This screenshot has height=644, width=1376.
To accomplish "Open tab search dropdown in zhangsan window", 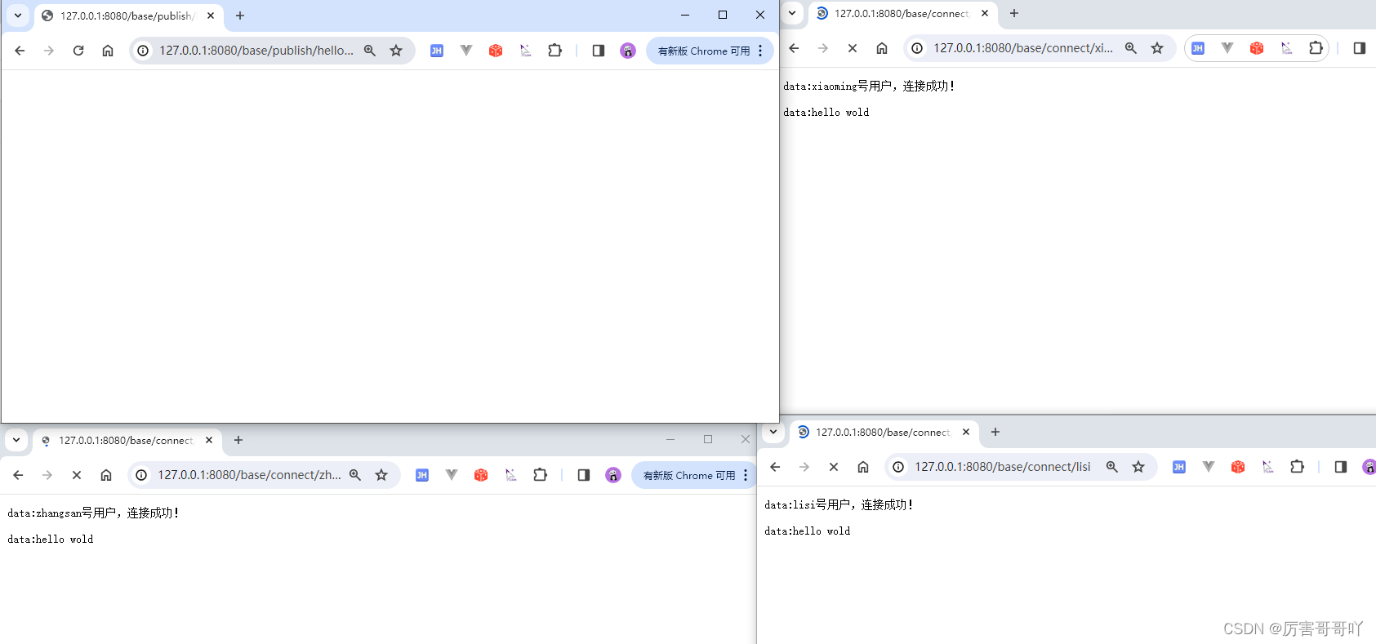I will pos(16,440).
